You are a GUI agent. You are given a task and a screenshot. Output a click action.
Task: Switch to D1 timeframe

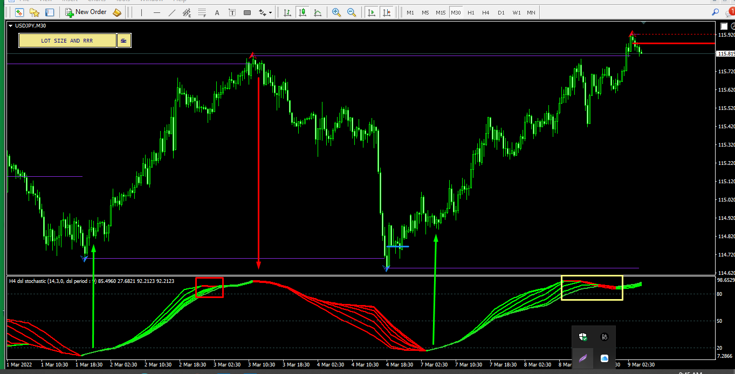tap(501, 12)
